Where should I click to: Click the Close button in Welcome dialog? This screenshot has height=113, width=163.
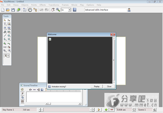[109, 86]
